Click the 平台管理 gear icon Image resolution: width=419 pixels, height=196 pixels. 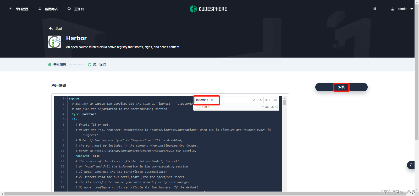tap(10, 9)
